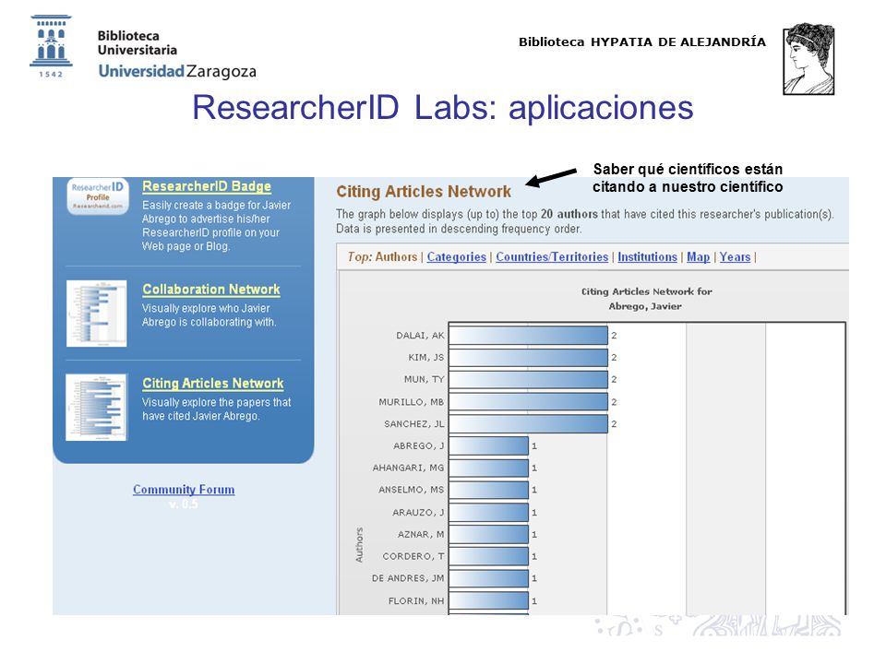Click the "ResearcherID Labs: aplicaciones" slide title
The image size is (886, 664).
[443, 107]
